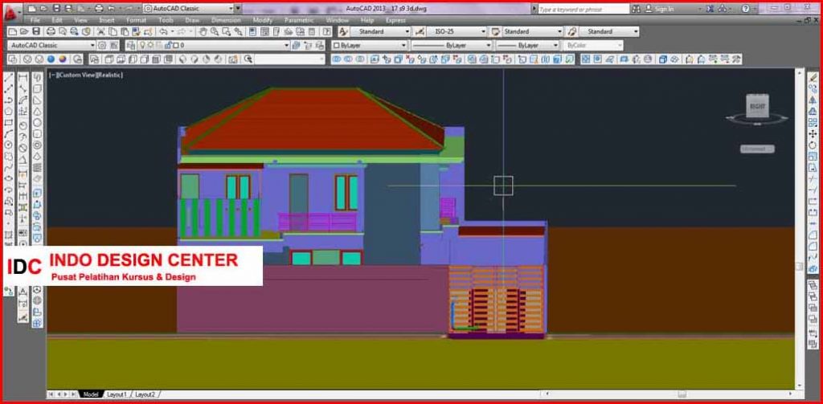Click the keyword search input field
This screenshot has height=404, width=823.
click(583, 9)
